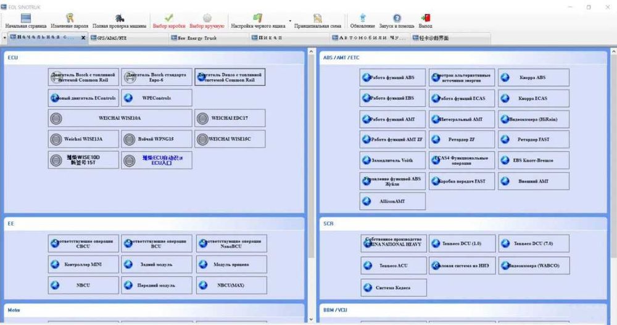Click Контроллер MINI

[x=83, y=265]
